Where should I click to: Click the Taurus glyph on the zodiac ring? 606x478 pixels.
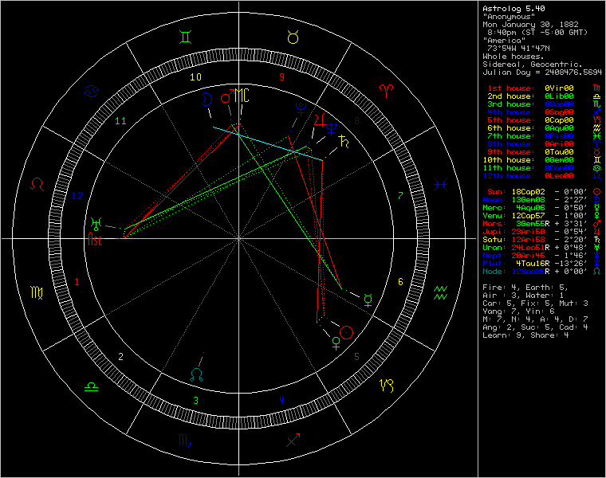[x=293, y=37]
